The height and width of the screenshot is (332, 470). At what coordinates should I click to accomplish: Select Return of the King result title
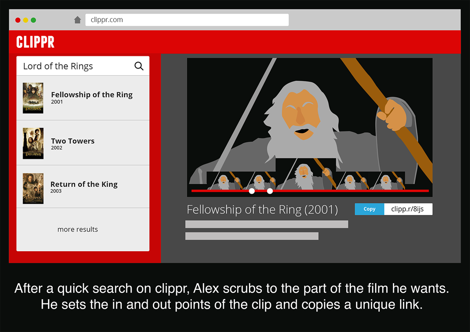click(x=84, y=184)
